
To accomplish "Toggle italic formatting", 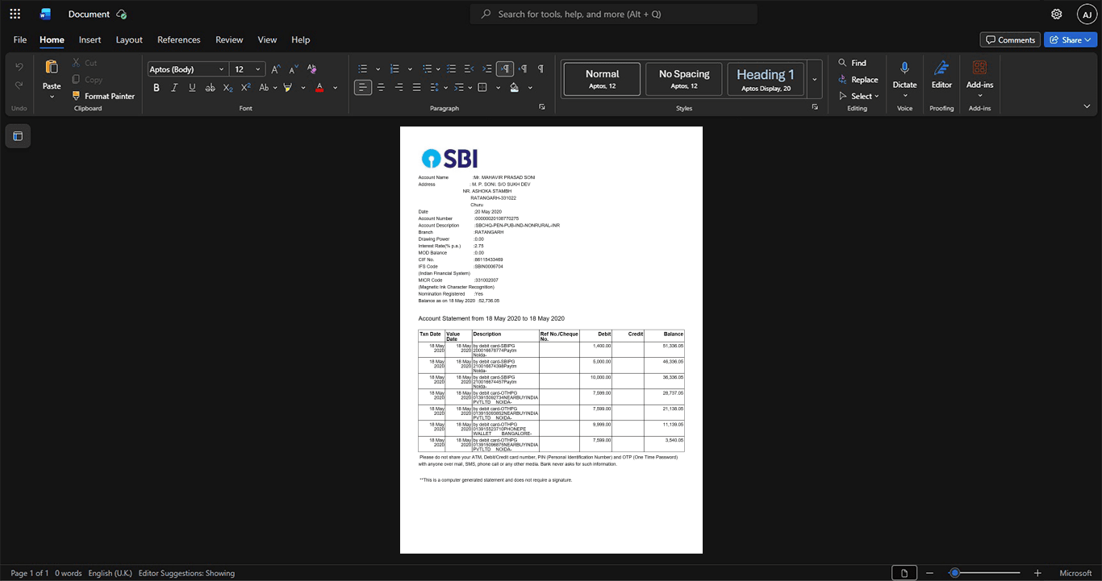I will point(174,87).
